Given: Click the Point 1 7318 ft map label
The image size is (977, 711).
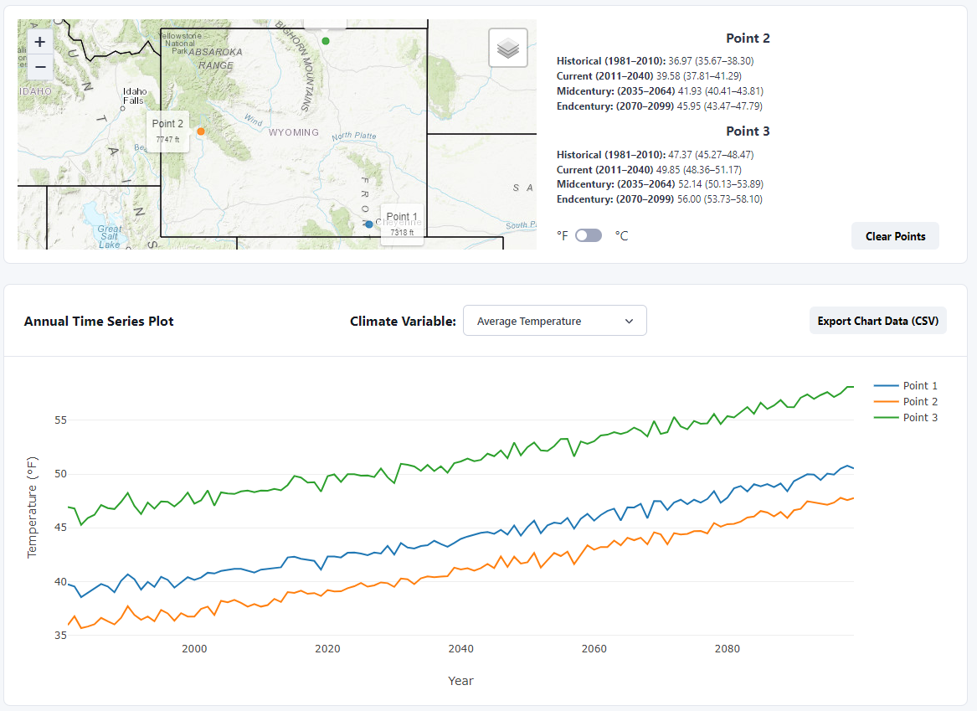Looking at the screenshot, I should (402, 224).
